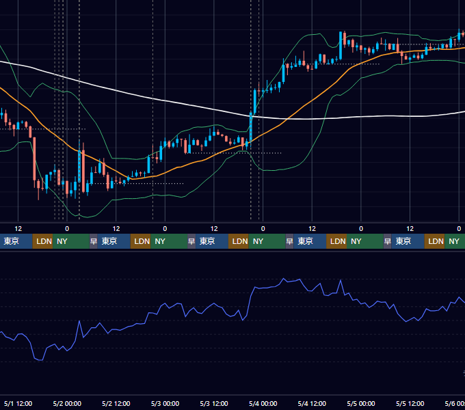This screenshot has height=410, width=465.
Task: Click the 5/2 00:00 date label
Action: [x=67, y=403]
